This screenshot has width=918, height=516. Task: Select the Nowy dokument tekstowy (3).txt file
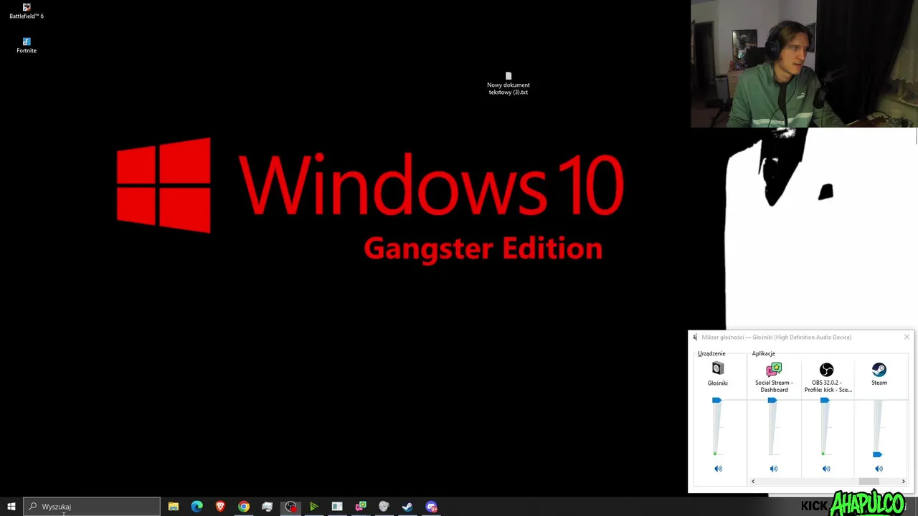[x=508, y=83]
